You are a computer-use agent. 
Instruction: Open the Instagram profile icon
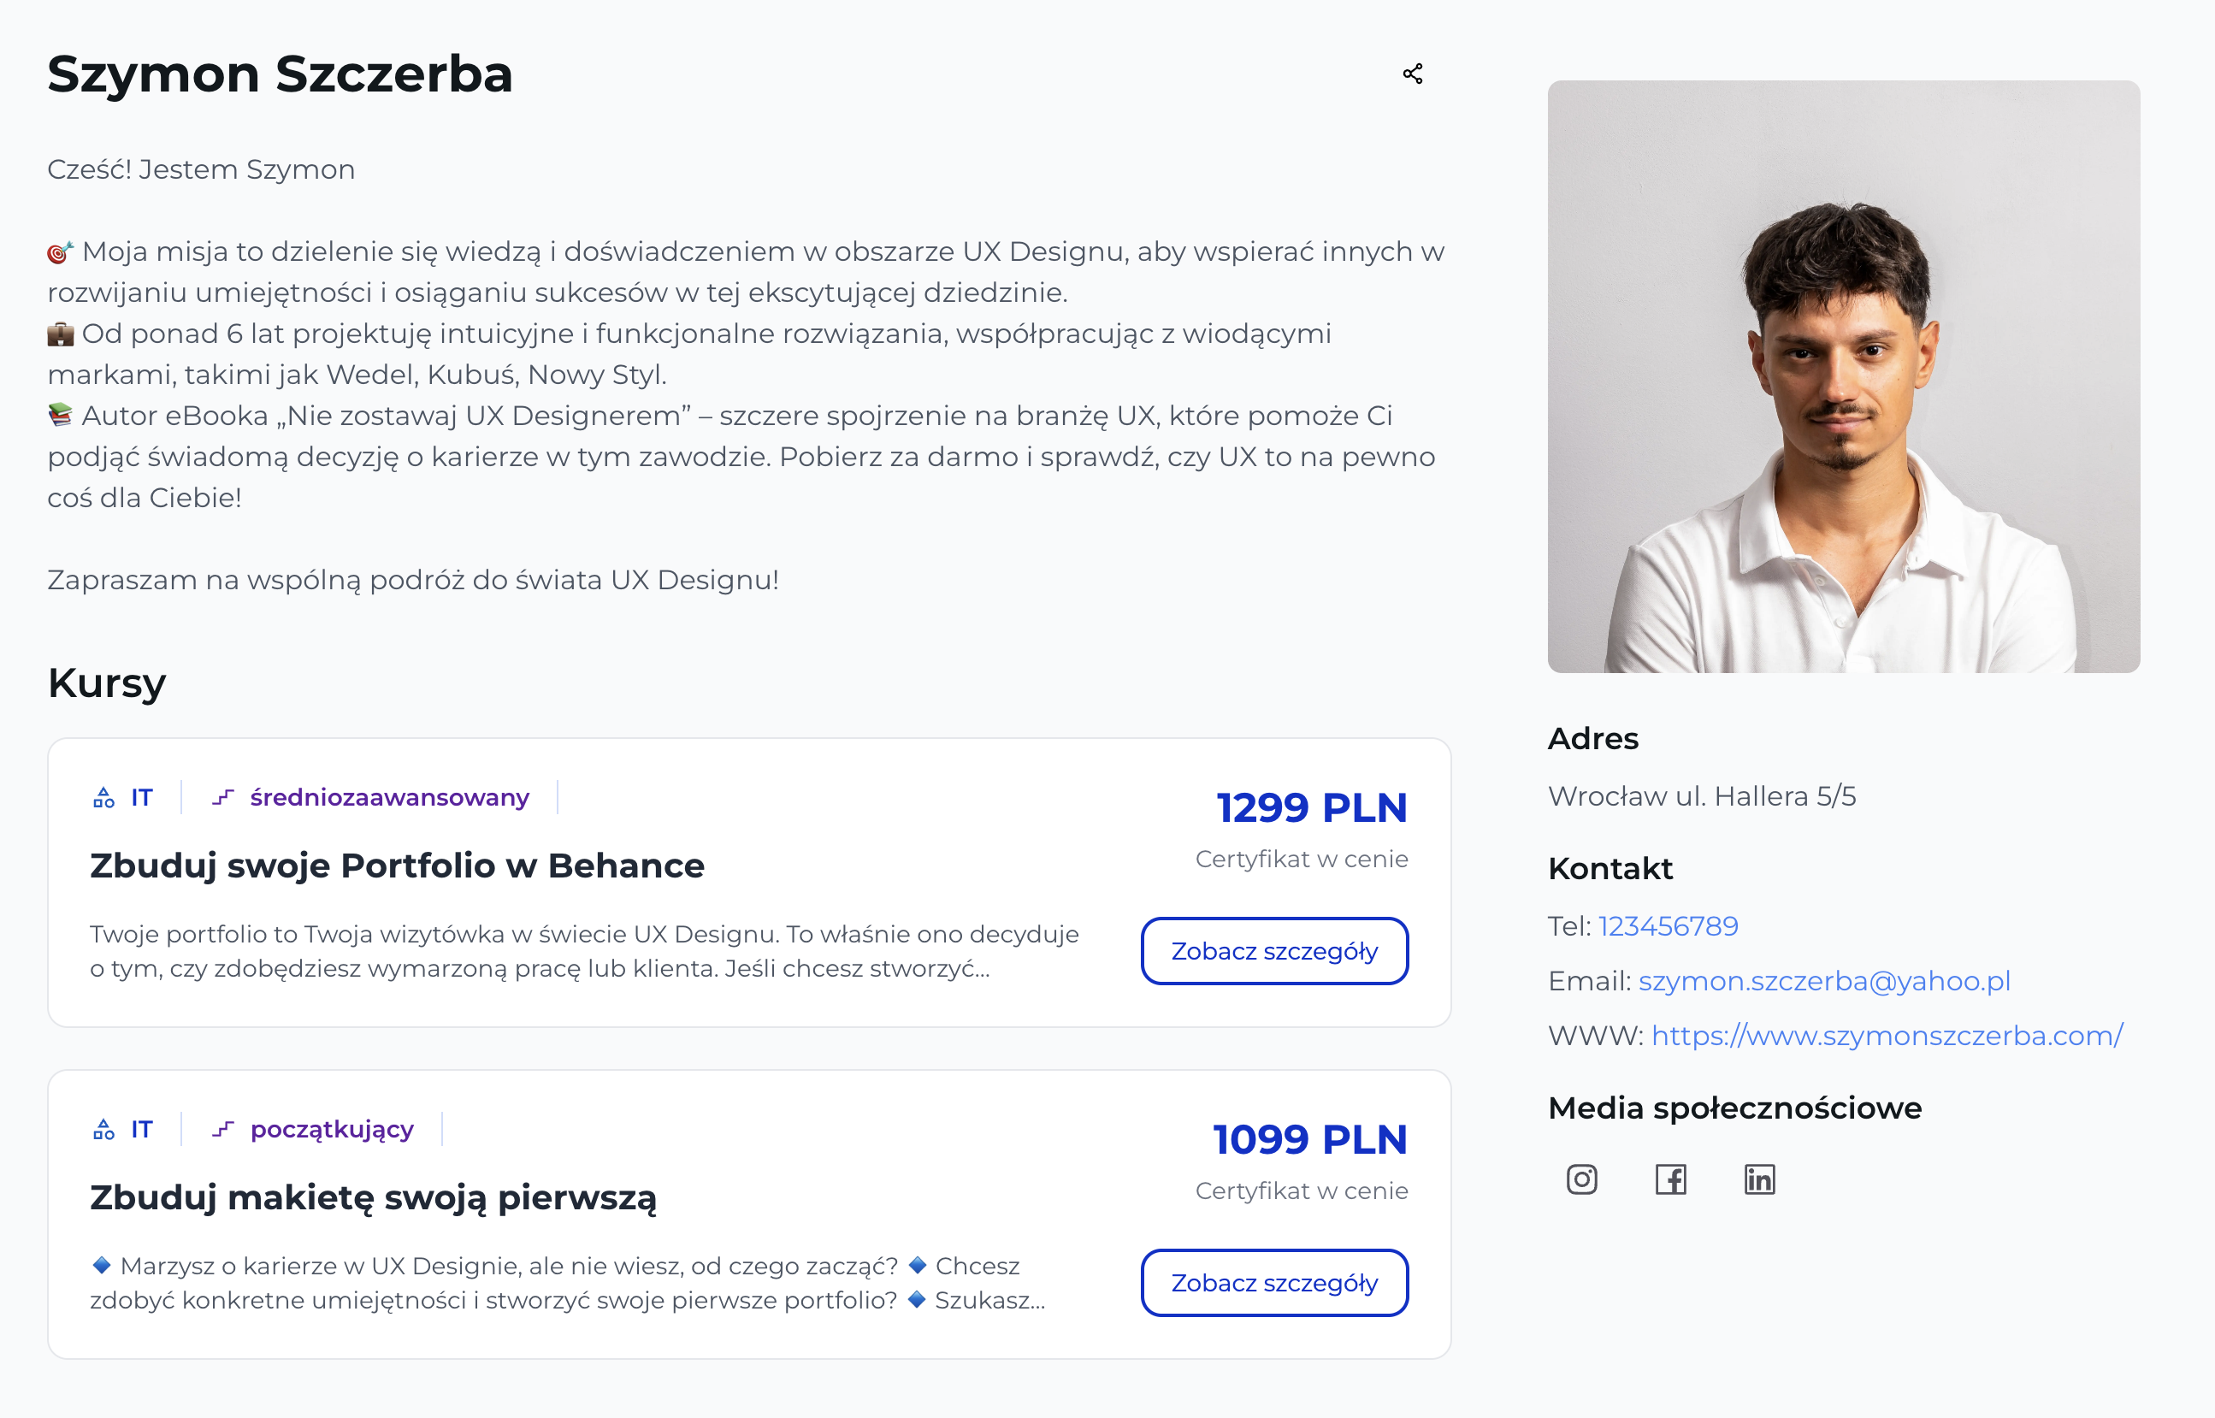[1581, 1179]
